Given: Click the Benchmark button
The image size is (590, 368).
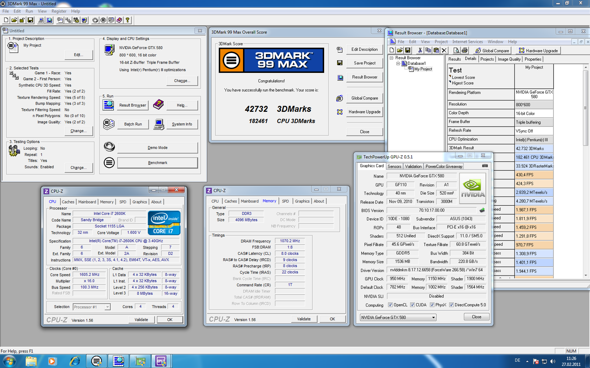Looking at the screenshot, I should (157, 163).
